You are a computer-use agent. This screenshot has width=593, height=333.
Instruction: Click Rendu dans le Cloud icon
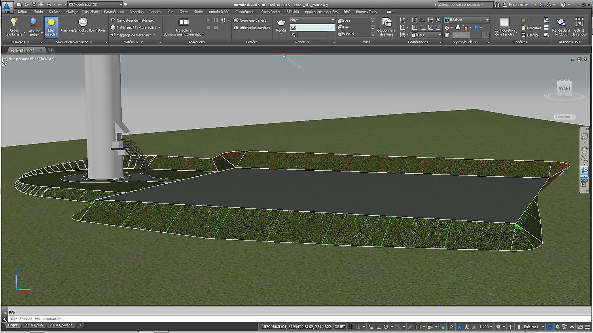pos(561,23)
